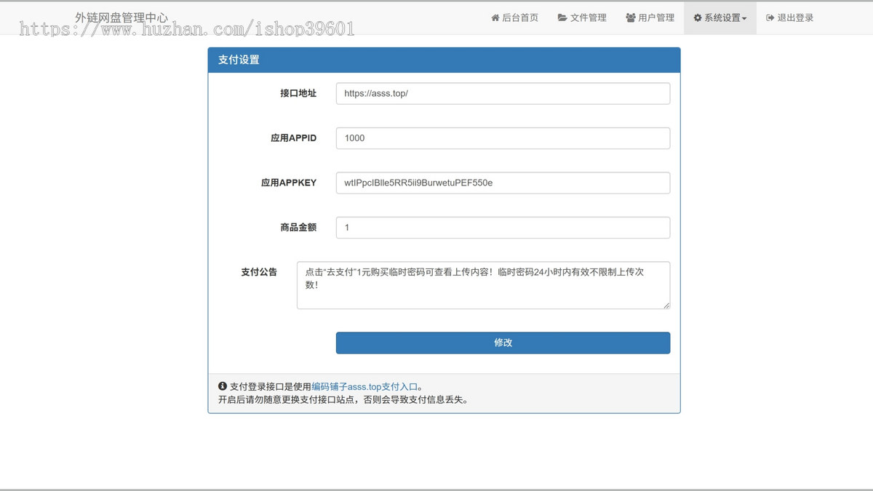Go to 用户管理 page
This screenshot has width=873, height=491.
pos(650,17)
